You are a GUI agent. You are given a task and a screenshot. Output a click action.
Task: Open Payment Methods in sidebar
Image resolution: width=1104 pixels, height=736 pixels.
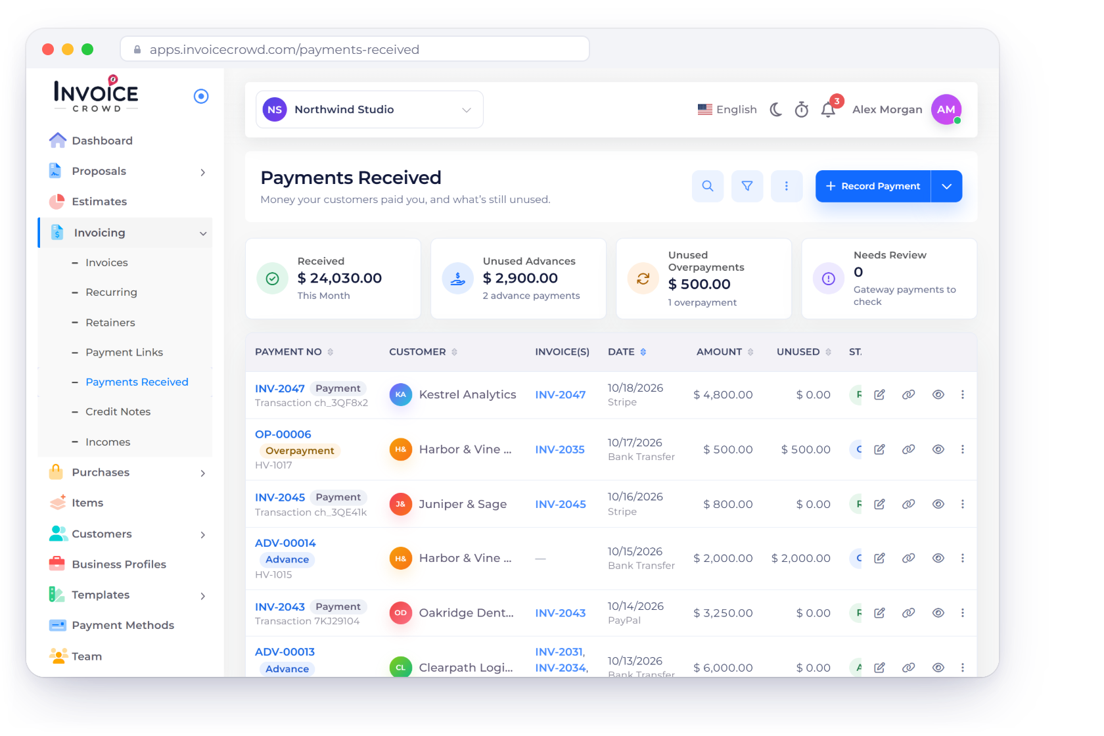[123, 626]
